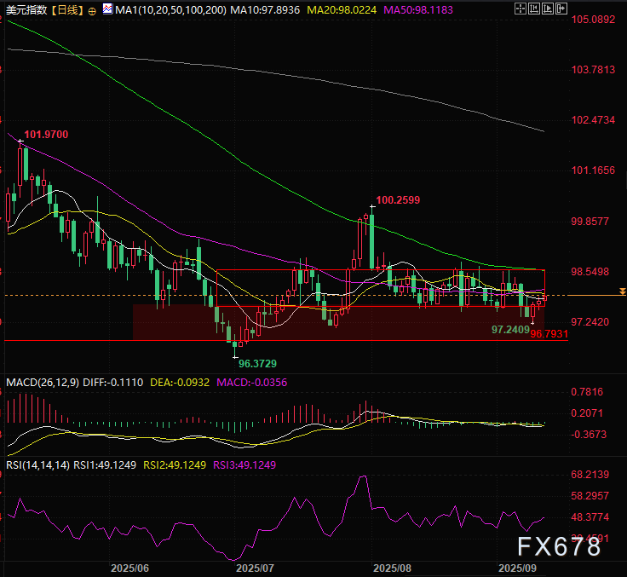The height and width of the screenshot is (577, 627).
Task: Click the 97.2409 green price label
Action: tap(511, 328)
